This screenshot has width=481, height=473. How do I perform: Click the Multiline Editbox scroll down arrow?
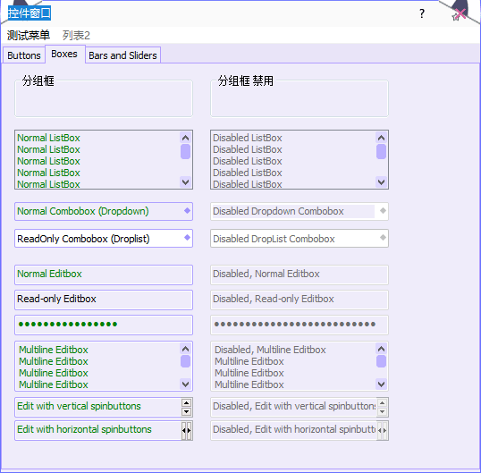click(185, 384)
